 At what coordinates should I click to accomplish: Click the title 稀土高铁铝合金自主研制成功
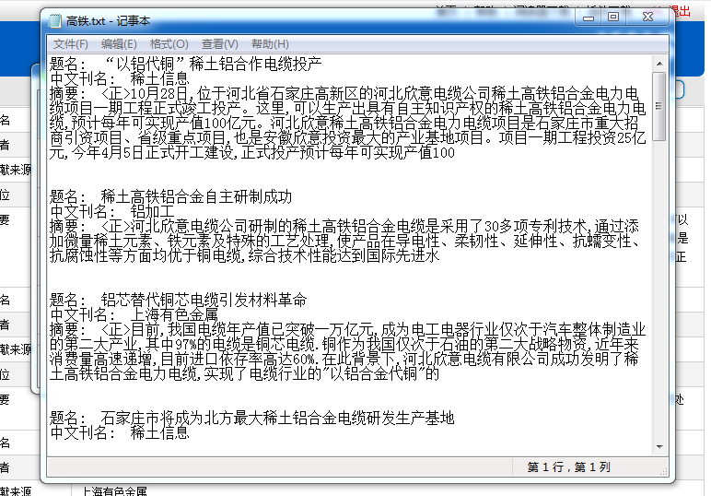coord(196,196)
